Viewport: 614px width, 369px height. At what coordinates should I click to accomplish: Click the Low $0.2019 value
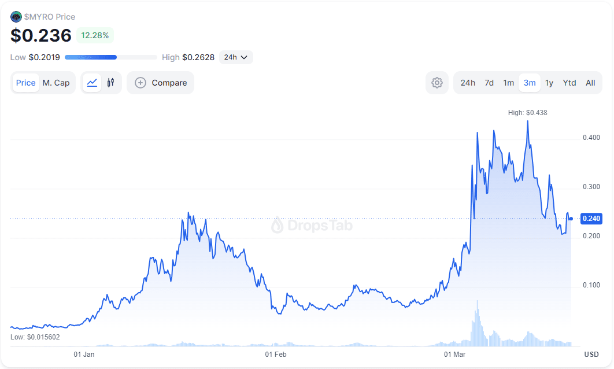point(35,57)
